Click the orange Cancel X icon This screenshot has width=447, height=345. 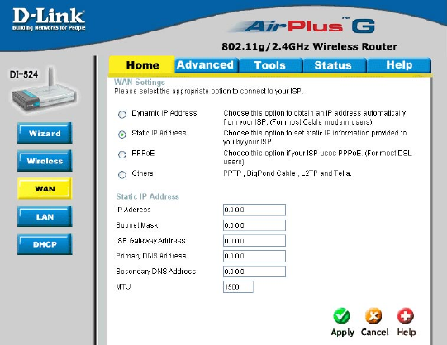click(373, 315)
